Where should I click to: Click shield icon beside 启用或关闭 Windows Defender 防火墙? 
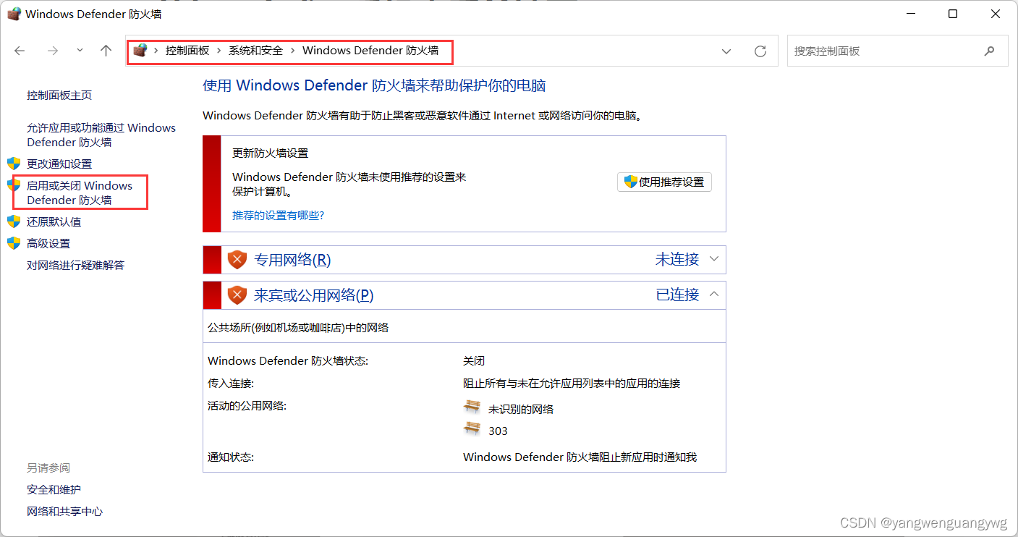click(14, 185)
